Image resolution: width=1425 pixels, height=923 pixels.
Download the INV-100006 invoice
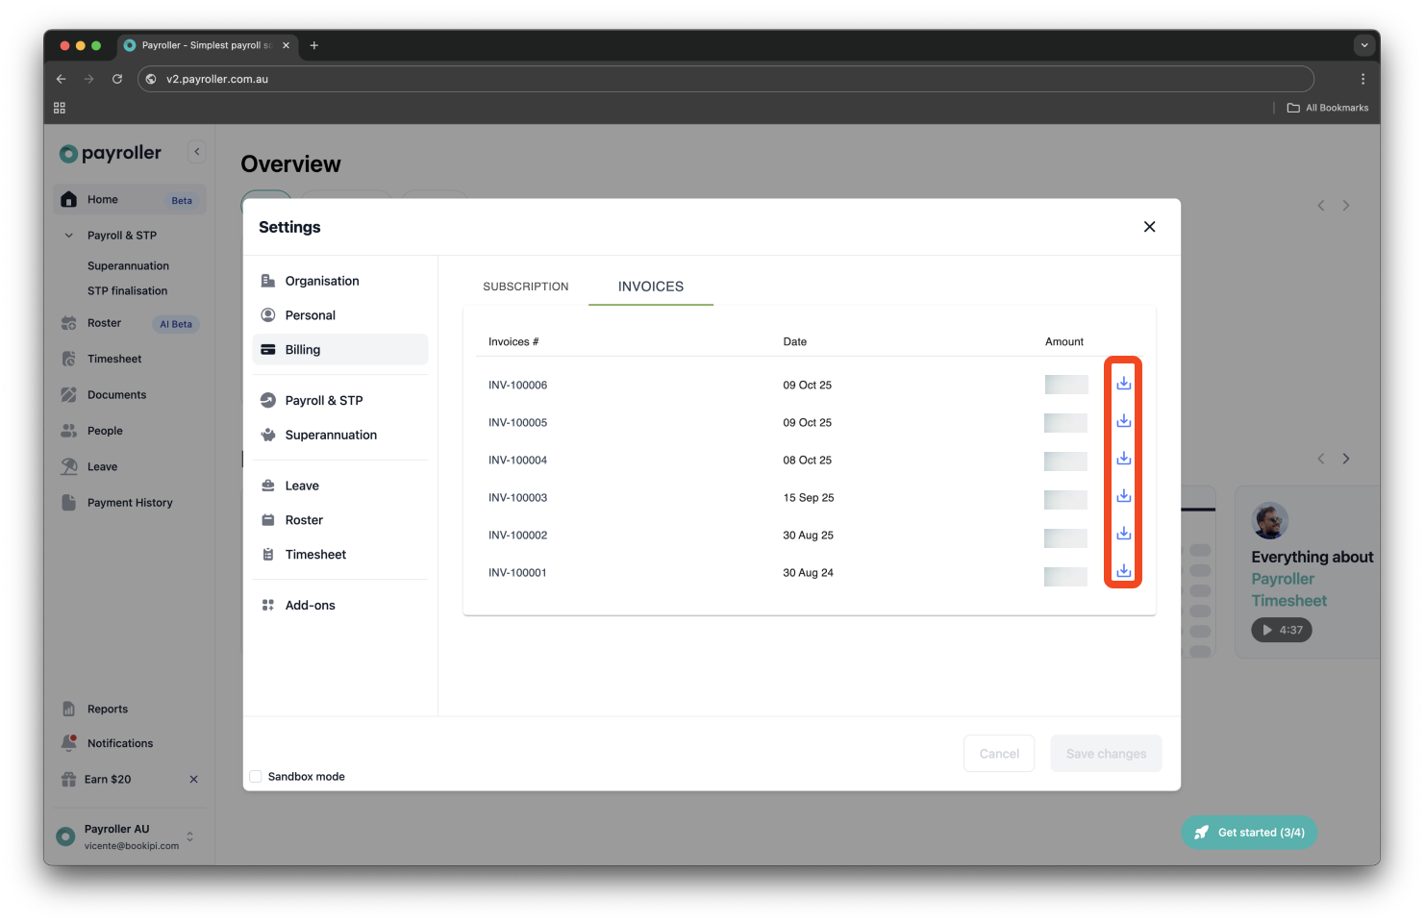pyautogui.click(x=1122, y=383)
